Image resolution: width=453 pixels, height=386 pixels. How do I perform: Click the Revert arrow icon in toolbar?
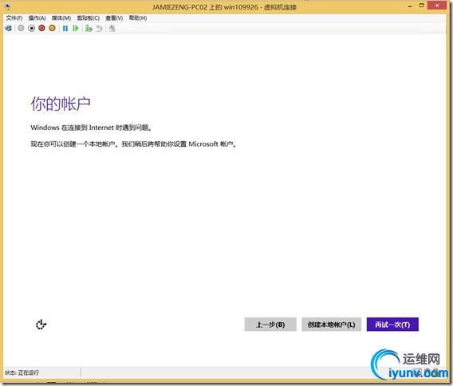[x=99, y=29]
